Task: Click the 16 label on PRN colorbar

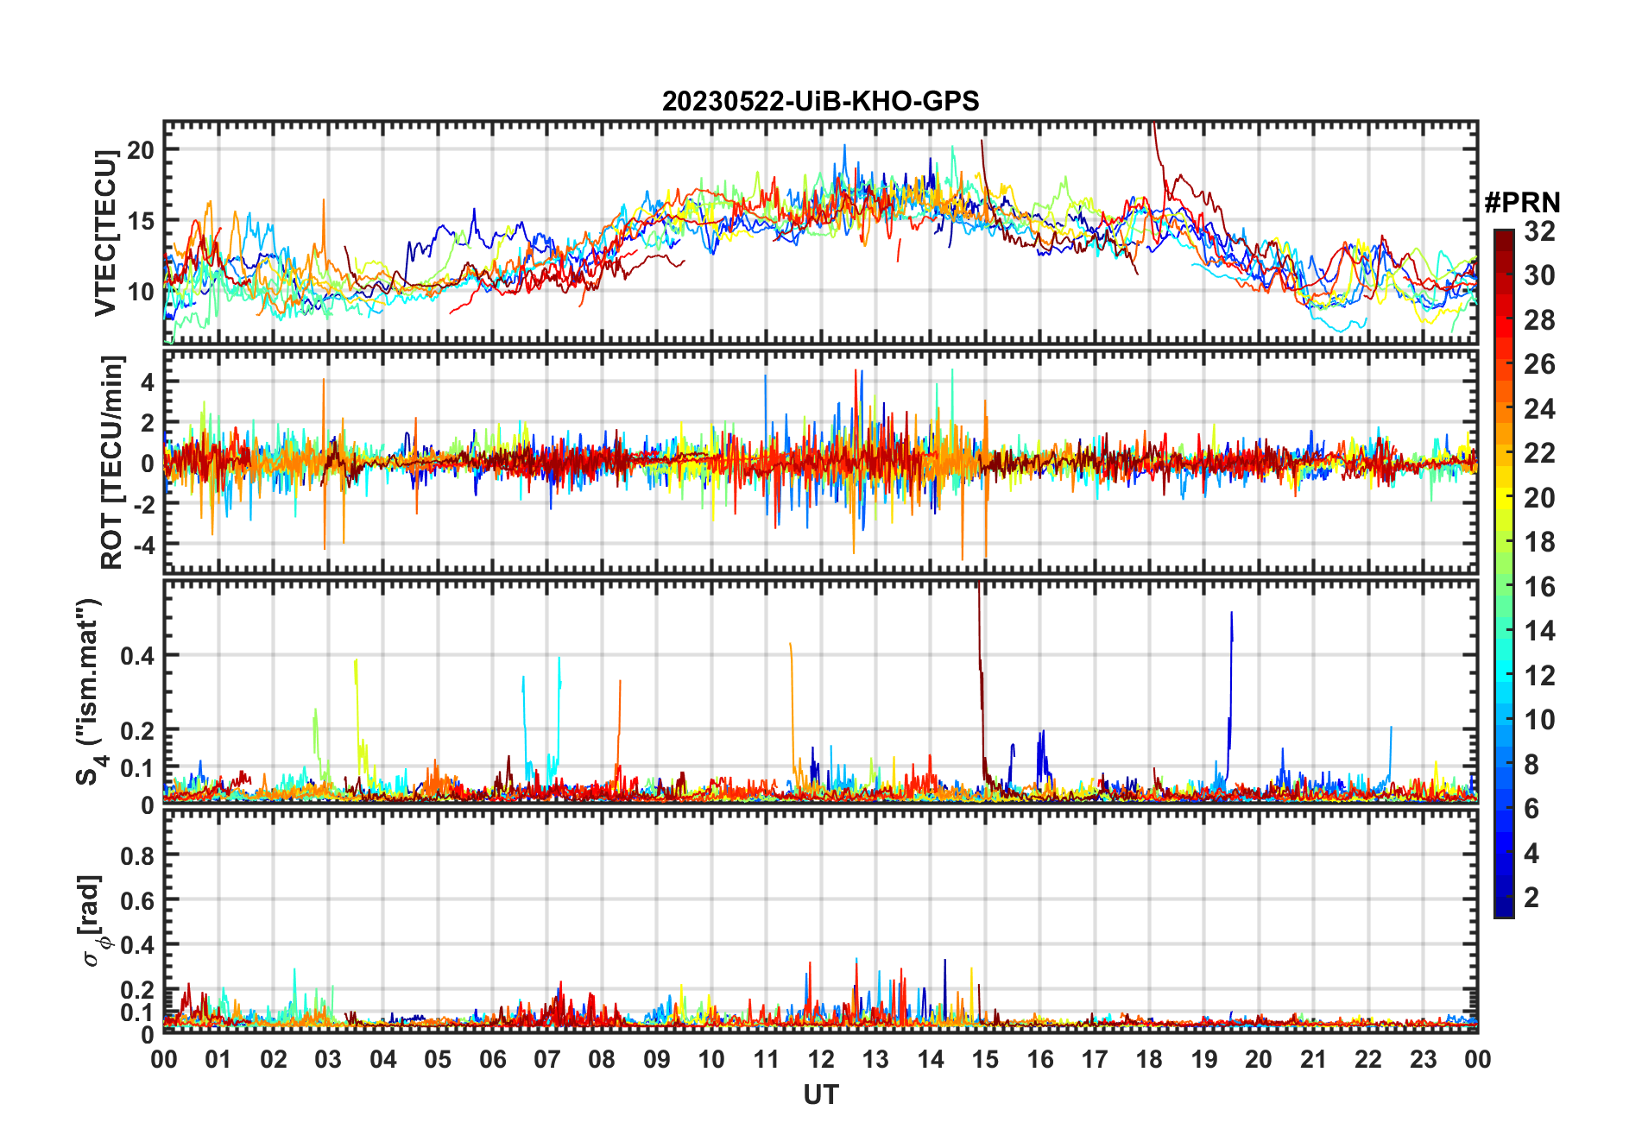Action: click(x=1538, y=587)
